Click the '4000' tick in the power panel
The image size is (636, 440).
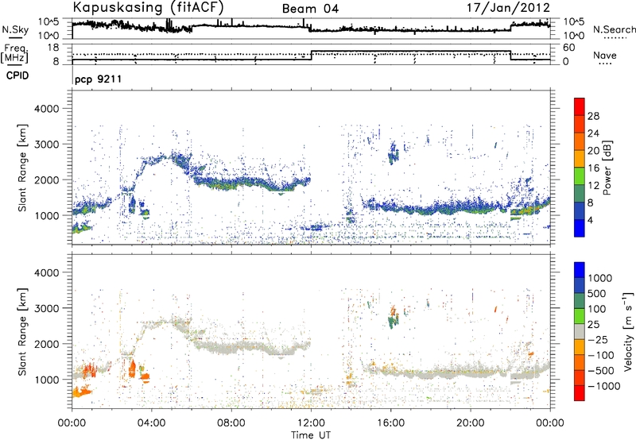tap(48, 109)
